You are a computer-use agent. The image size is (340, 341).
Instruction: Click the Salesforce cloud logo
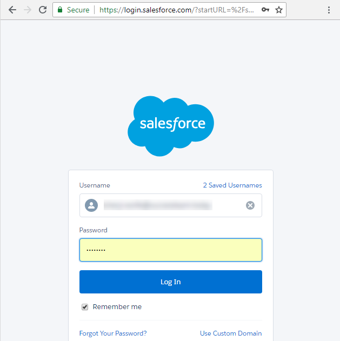coord(171,126)
